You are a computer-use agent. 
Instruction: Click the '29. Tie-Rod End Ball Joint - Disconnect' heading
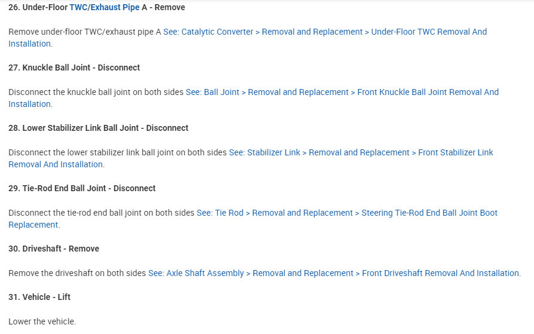click(x=82, y=188)
